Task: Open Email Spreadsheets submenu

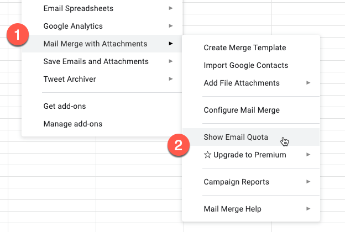Action: tap(102, 8)
